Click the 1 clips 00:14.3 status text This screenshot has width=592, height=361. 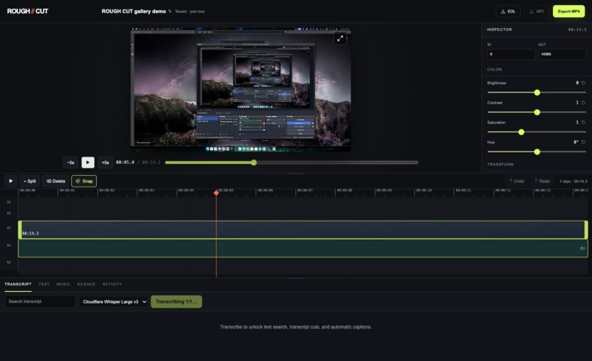pyautogui.click(x=573, y=182)
